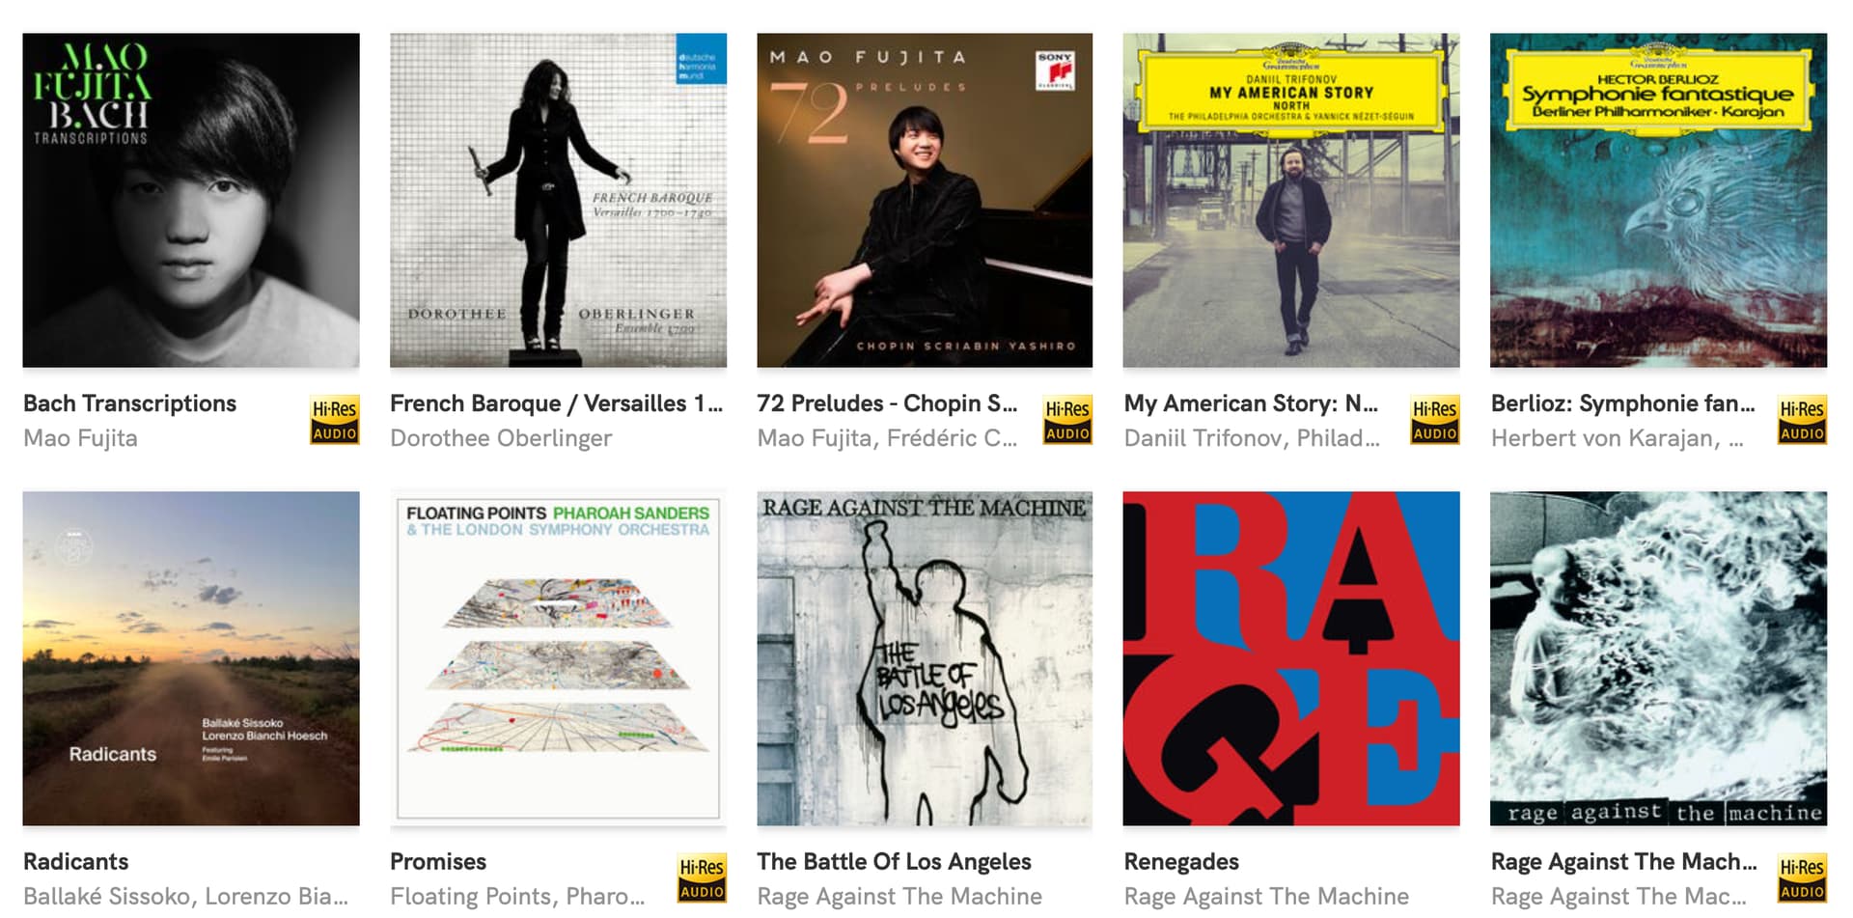Open the Battle Of Los Angeles cover
Screen dimensions: 1853x918
point(925,658)
